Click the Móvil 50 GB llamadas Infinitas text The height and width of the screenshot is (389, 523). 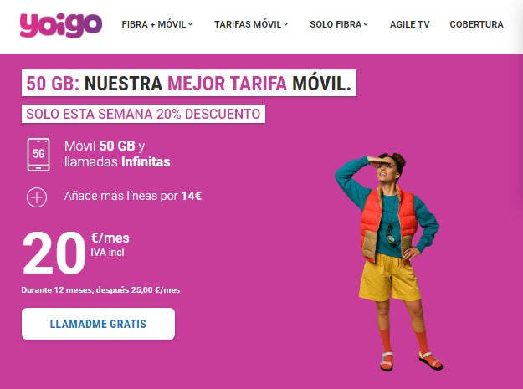tap(117, 154)
